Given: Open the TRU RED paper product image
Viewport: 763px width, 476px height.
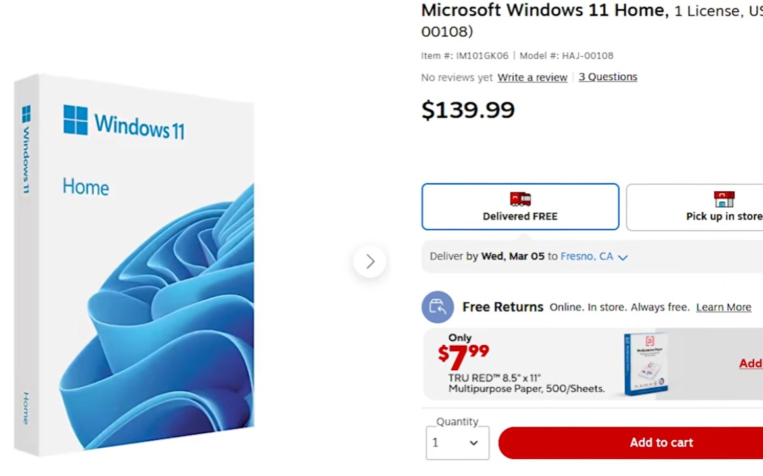Looking at the screenshot, I should point(645,364).
